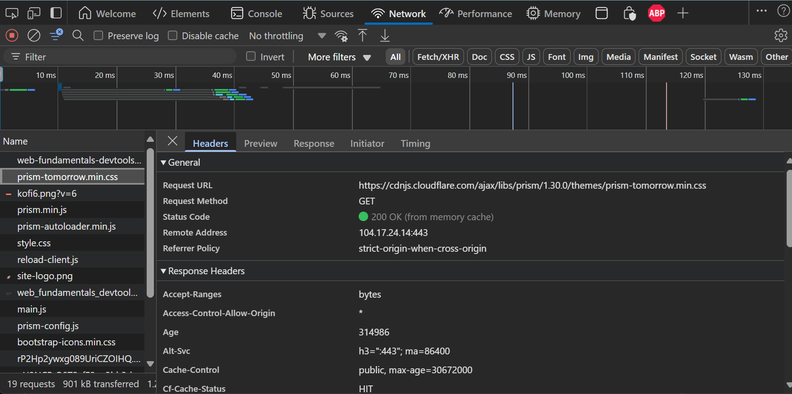
Task: Open the More filters dropdown
Action: tap(339, 57)
